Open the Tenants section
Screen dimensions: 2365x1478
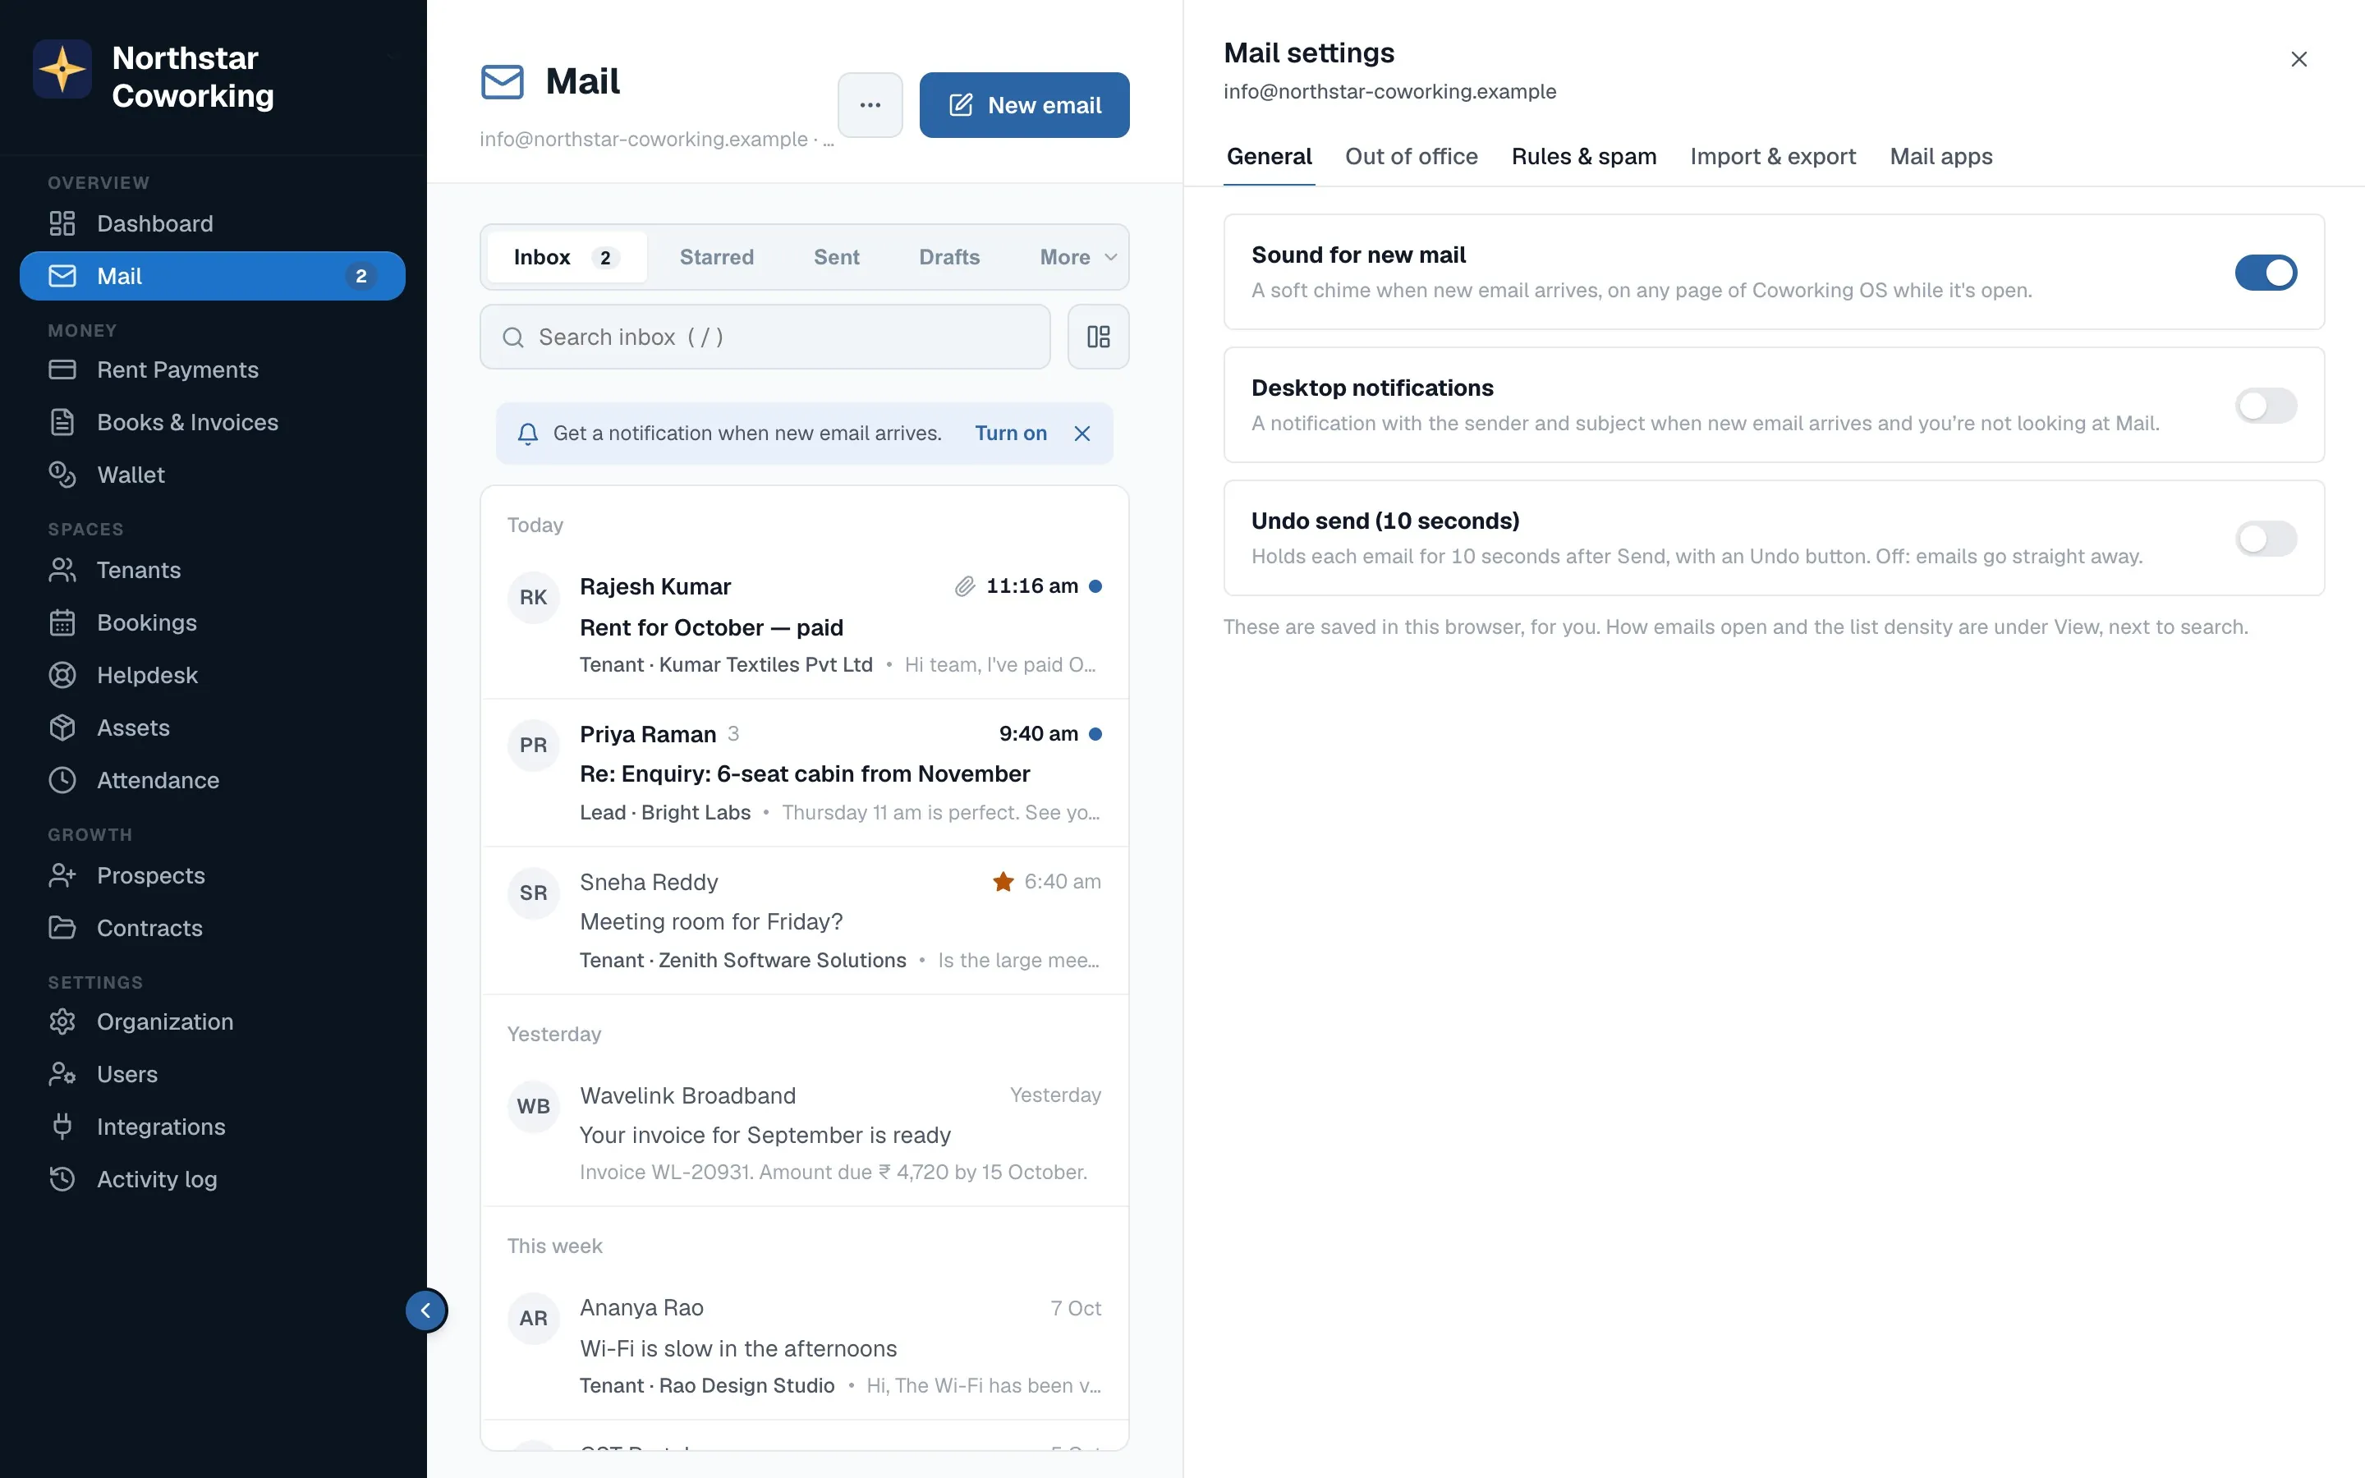pyautogui.click(x=212, y=570)
